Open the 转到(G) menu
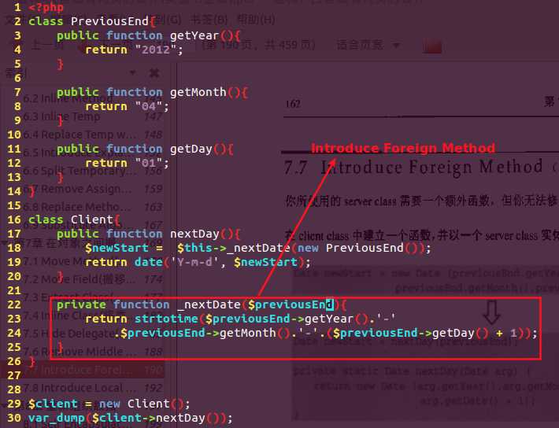Viewport: 559px width, 428px height. click(x=164, y=20)
